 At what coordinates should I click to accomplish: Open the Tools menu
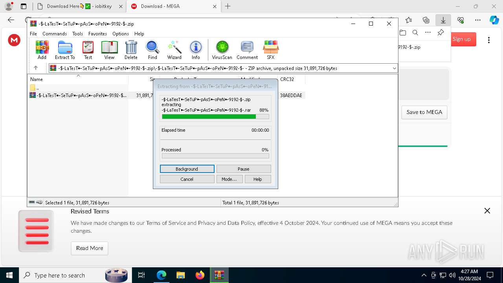(77, 34)
